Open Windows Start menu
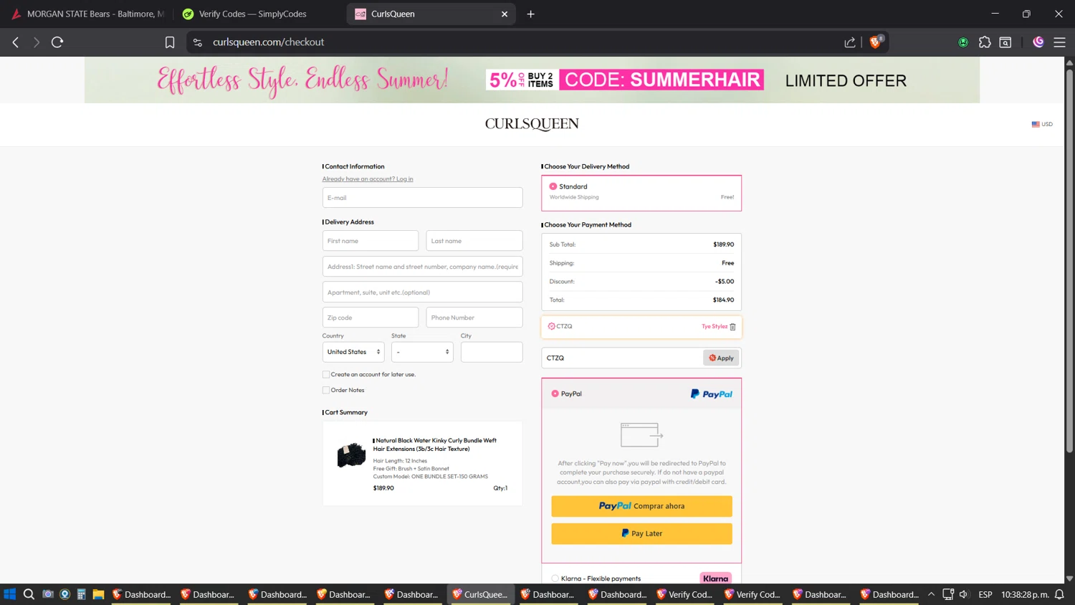The image size is (1075, 605). (x=10, y=594)
